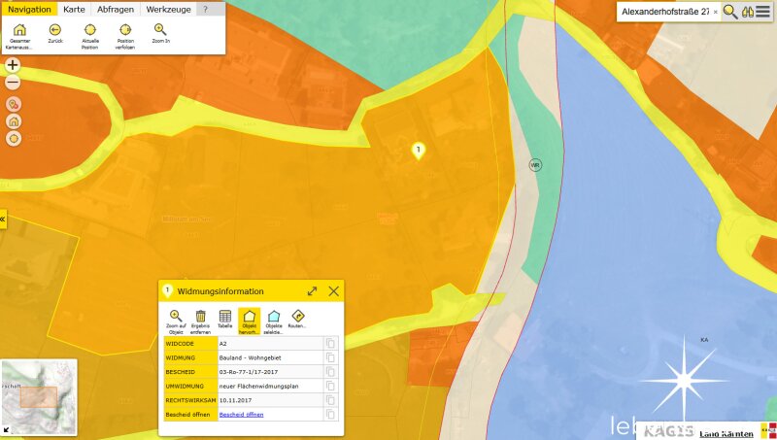This screenshot has height=440, width=777.
Task: Open the hamburger menu at top right
Action: [x=763, y=12]
